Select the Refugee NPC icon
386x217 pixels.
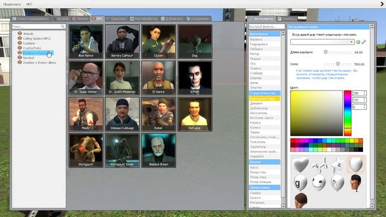click(x=195, y=114)
